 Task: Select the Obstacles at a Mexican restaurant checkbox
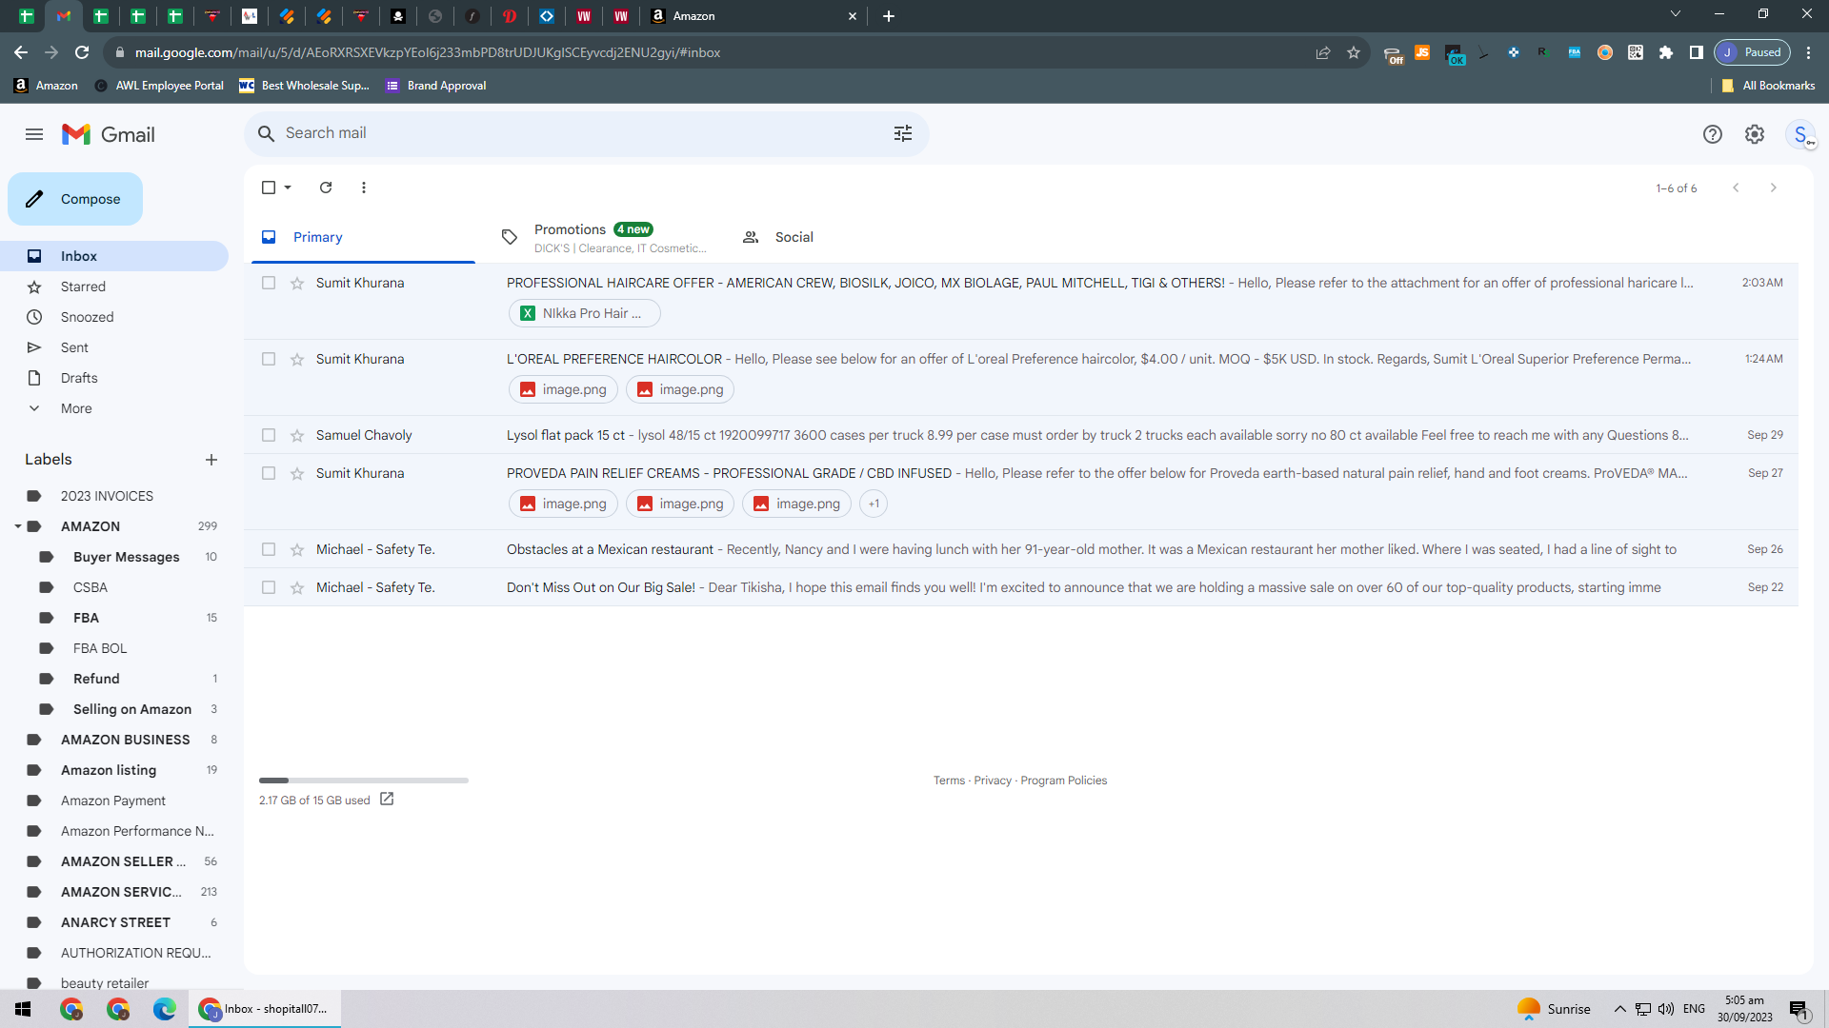[269, 549]
